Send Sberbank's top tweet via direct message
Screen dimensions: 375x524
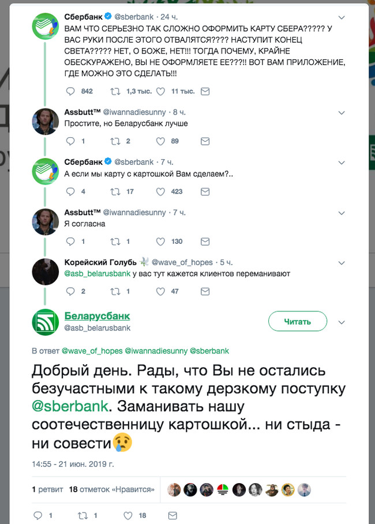[x=204, y=92]
